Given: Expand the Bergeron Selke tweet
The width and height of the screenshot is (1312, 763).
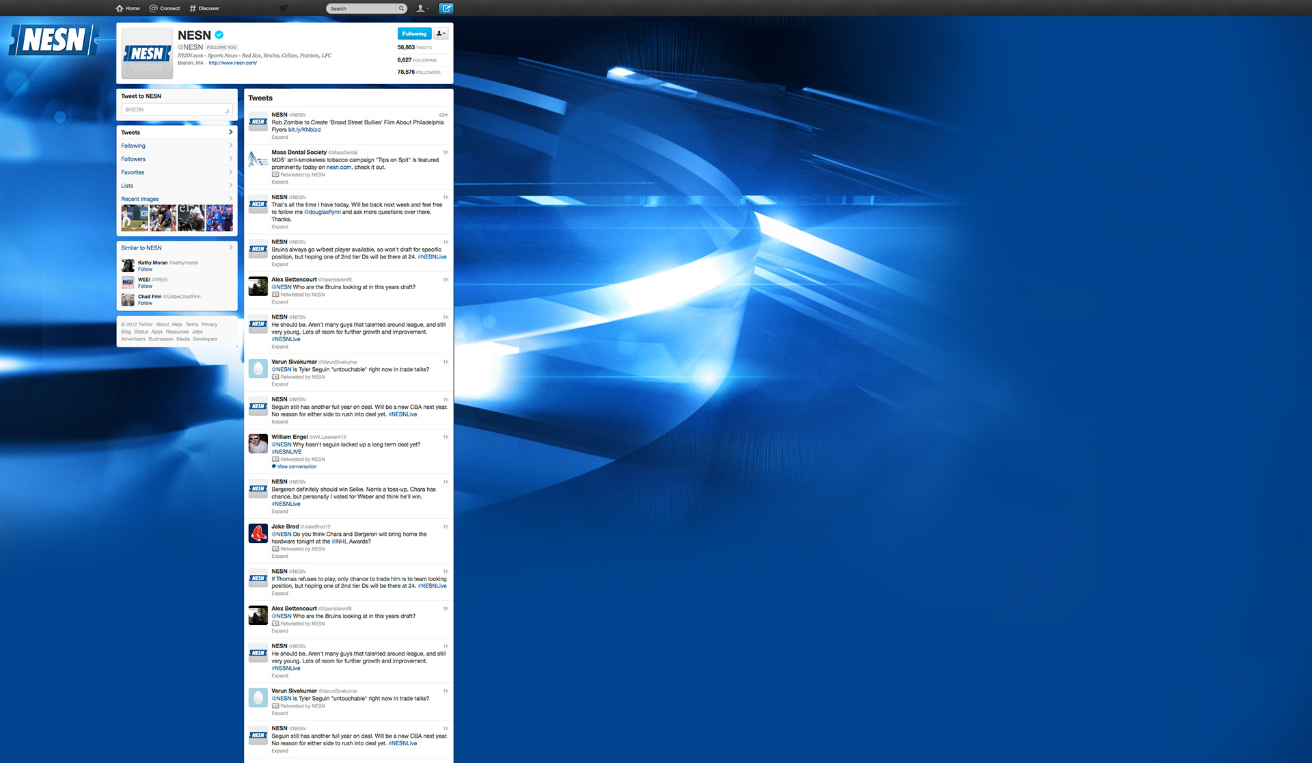Looking at the screenshot, I should [279, 511].
